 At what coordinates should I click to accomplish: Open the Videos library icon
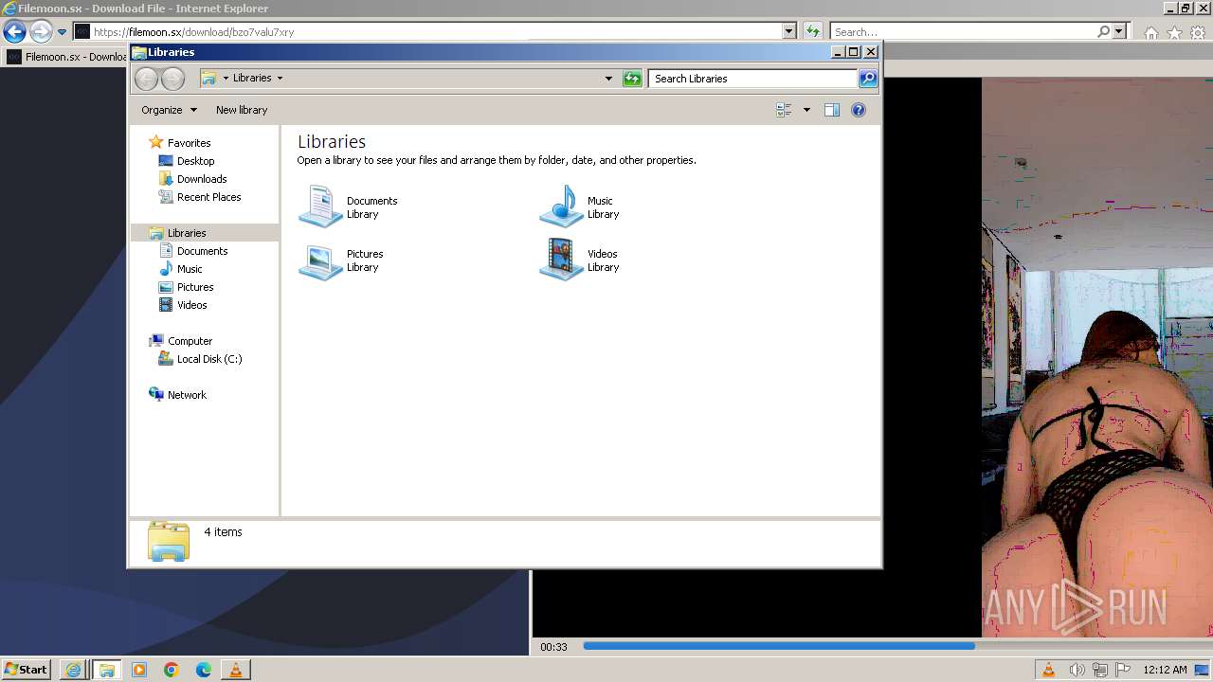pyautogui.click(x=561, y=260)
